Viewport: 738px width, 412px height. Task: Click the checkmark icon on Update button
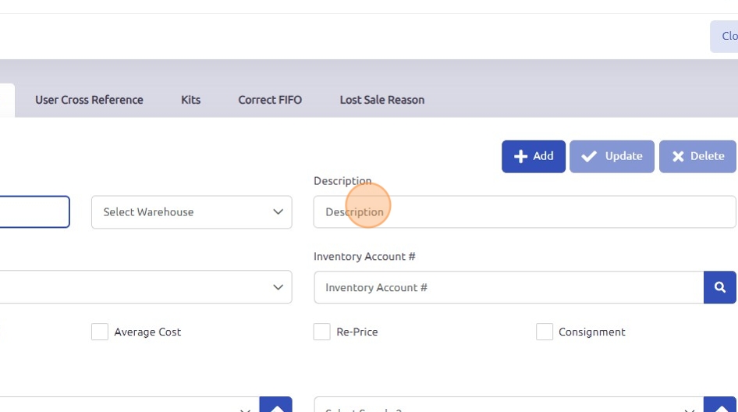click(x=590, y=156)
